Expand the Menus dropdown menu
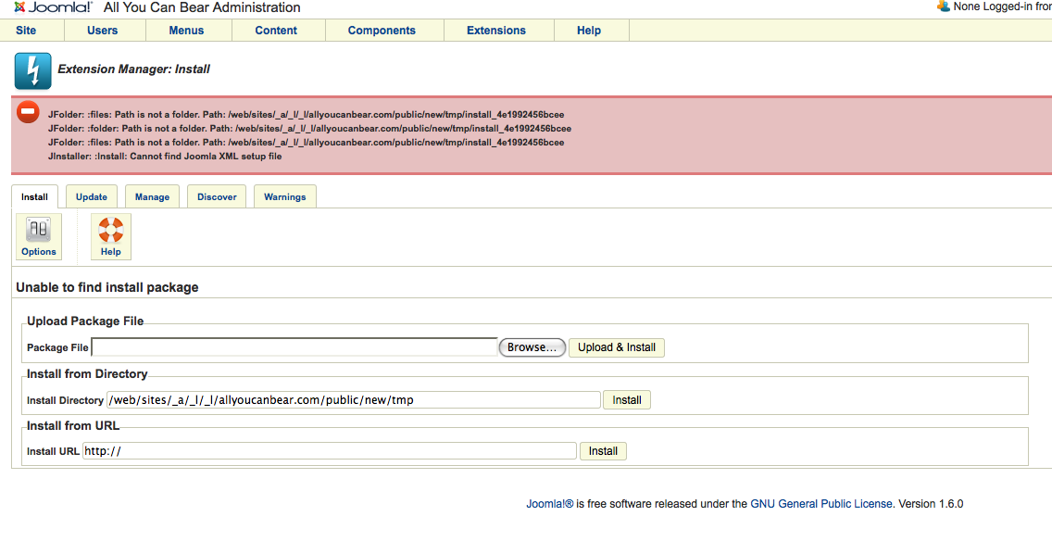Image resolution: width=1052 pixels, height=554 pixels. 186,31
